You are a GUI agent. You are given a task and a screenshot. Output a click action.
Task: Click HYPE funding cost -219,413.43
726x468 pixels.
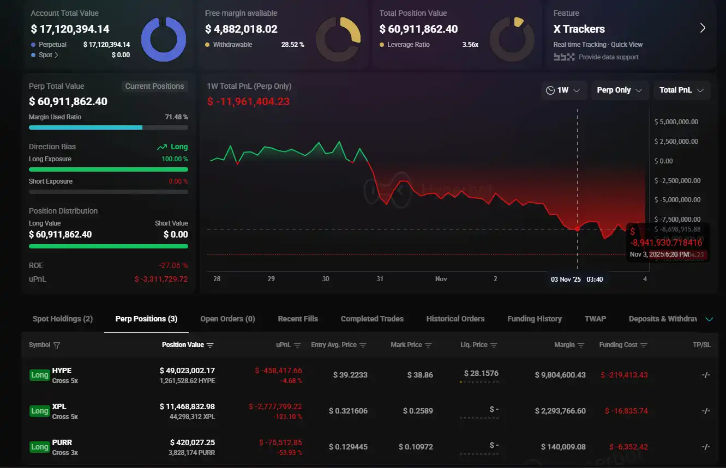tap(624, 375)
